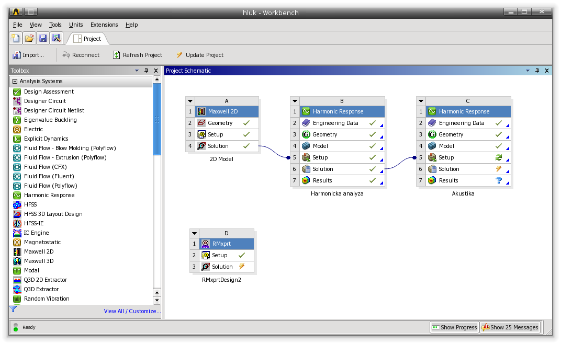561x344 pixels.
Task: Select Solution cell in system A
Action: pyautogui.click(x=227, y=146)
